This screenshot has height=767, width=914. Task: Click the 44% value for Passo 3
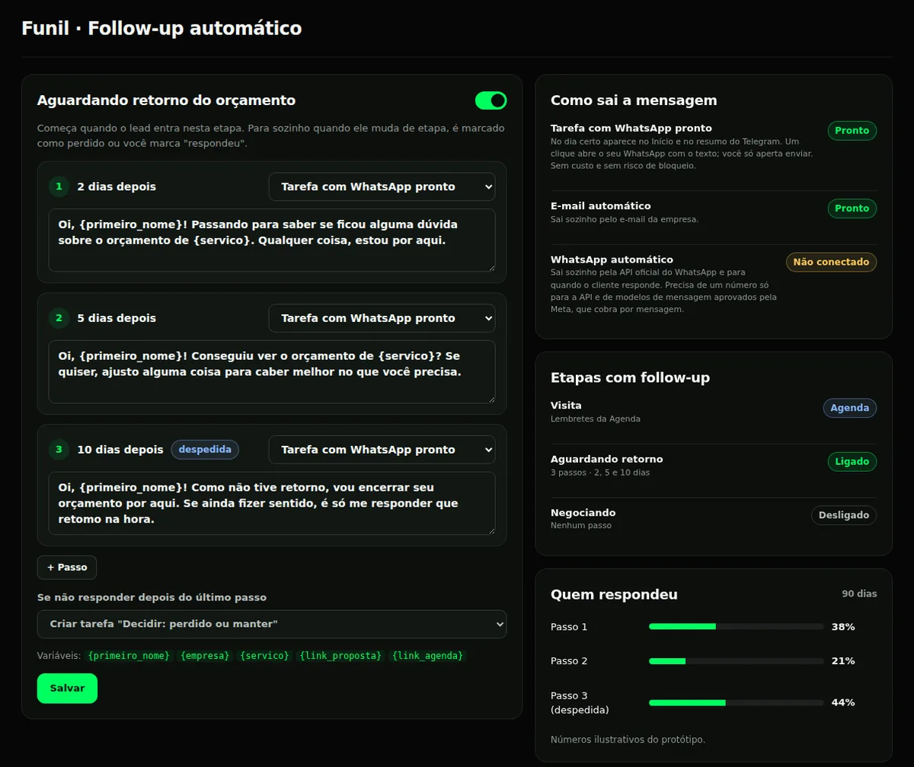[x=843, y=703]
